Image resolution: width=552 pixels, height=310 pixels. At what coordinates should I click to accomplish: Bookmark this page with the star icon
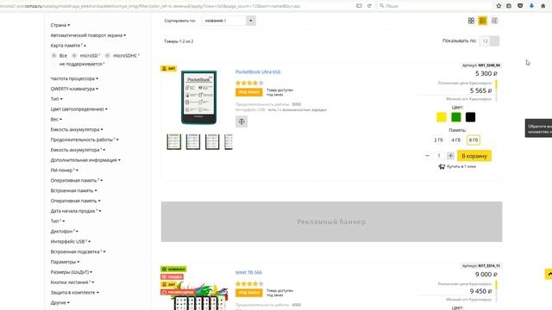coord(499,6)
